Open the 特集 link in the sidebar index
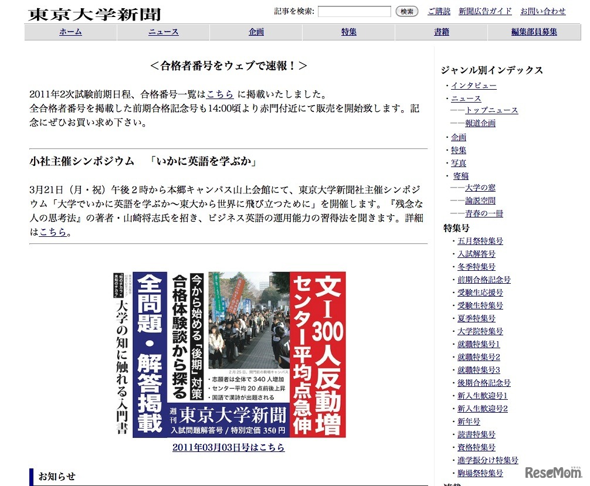 [458, 150]
